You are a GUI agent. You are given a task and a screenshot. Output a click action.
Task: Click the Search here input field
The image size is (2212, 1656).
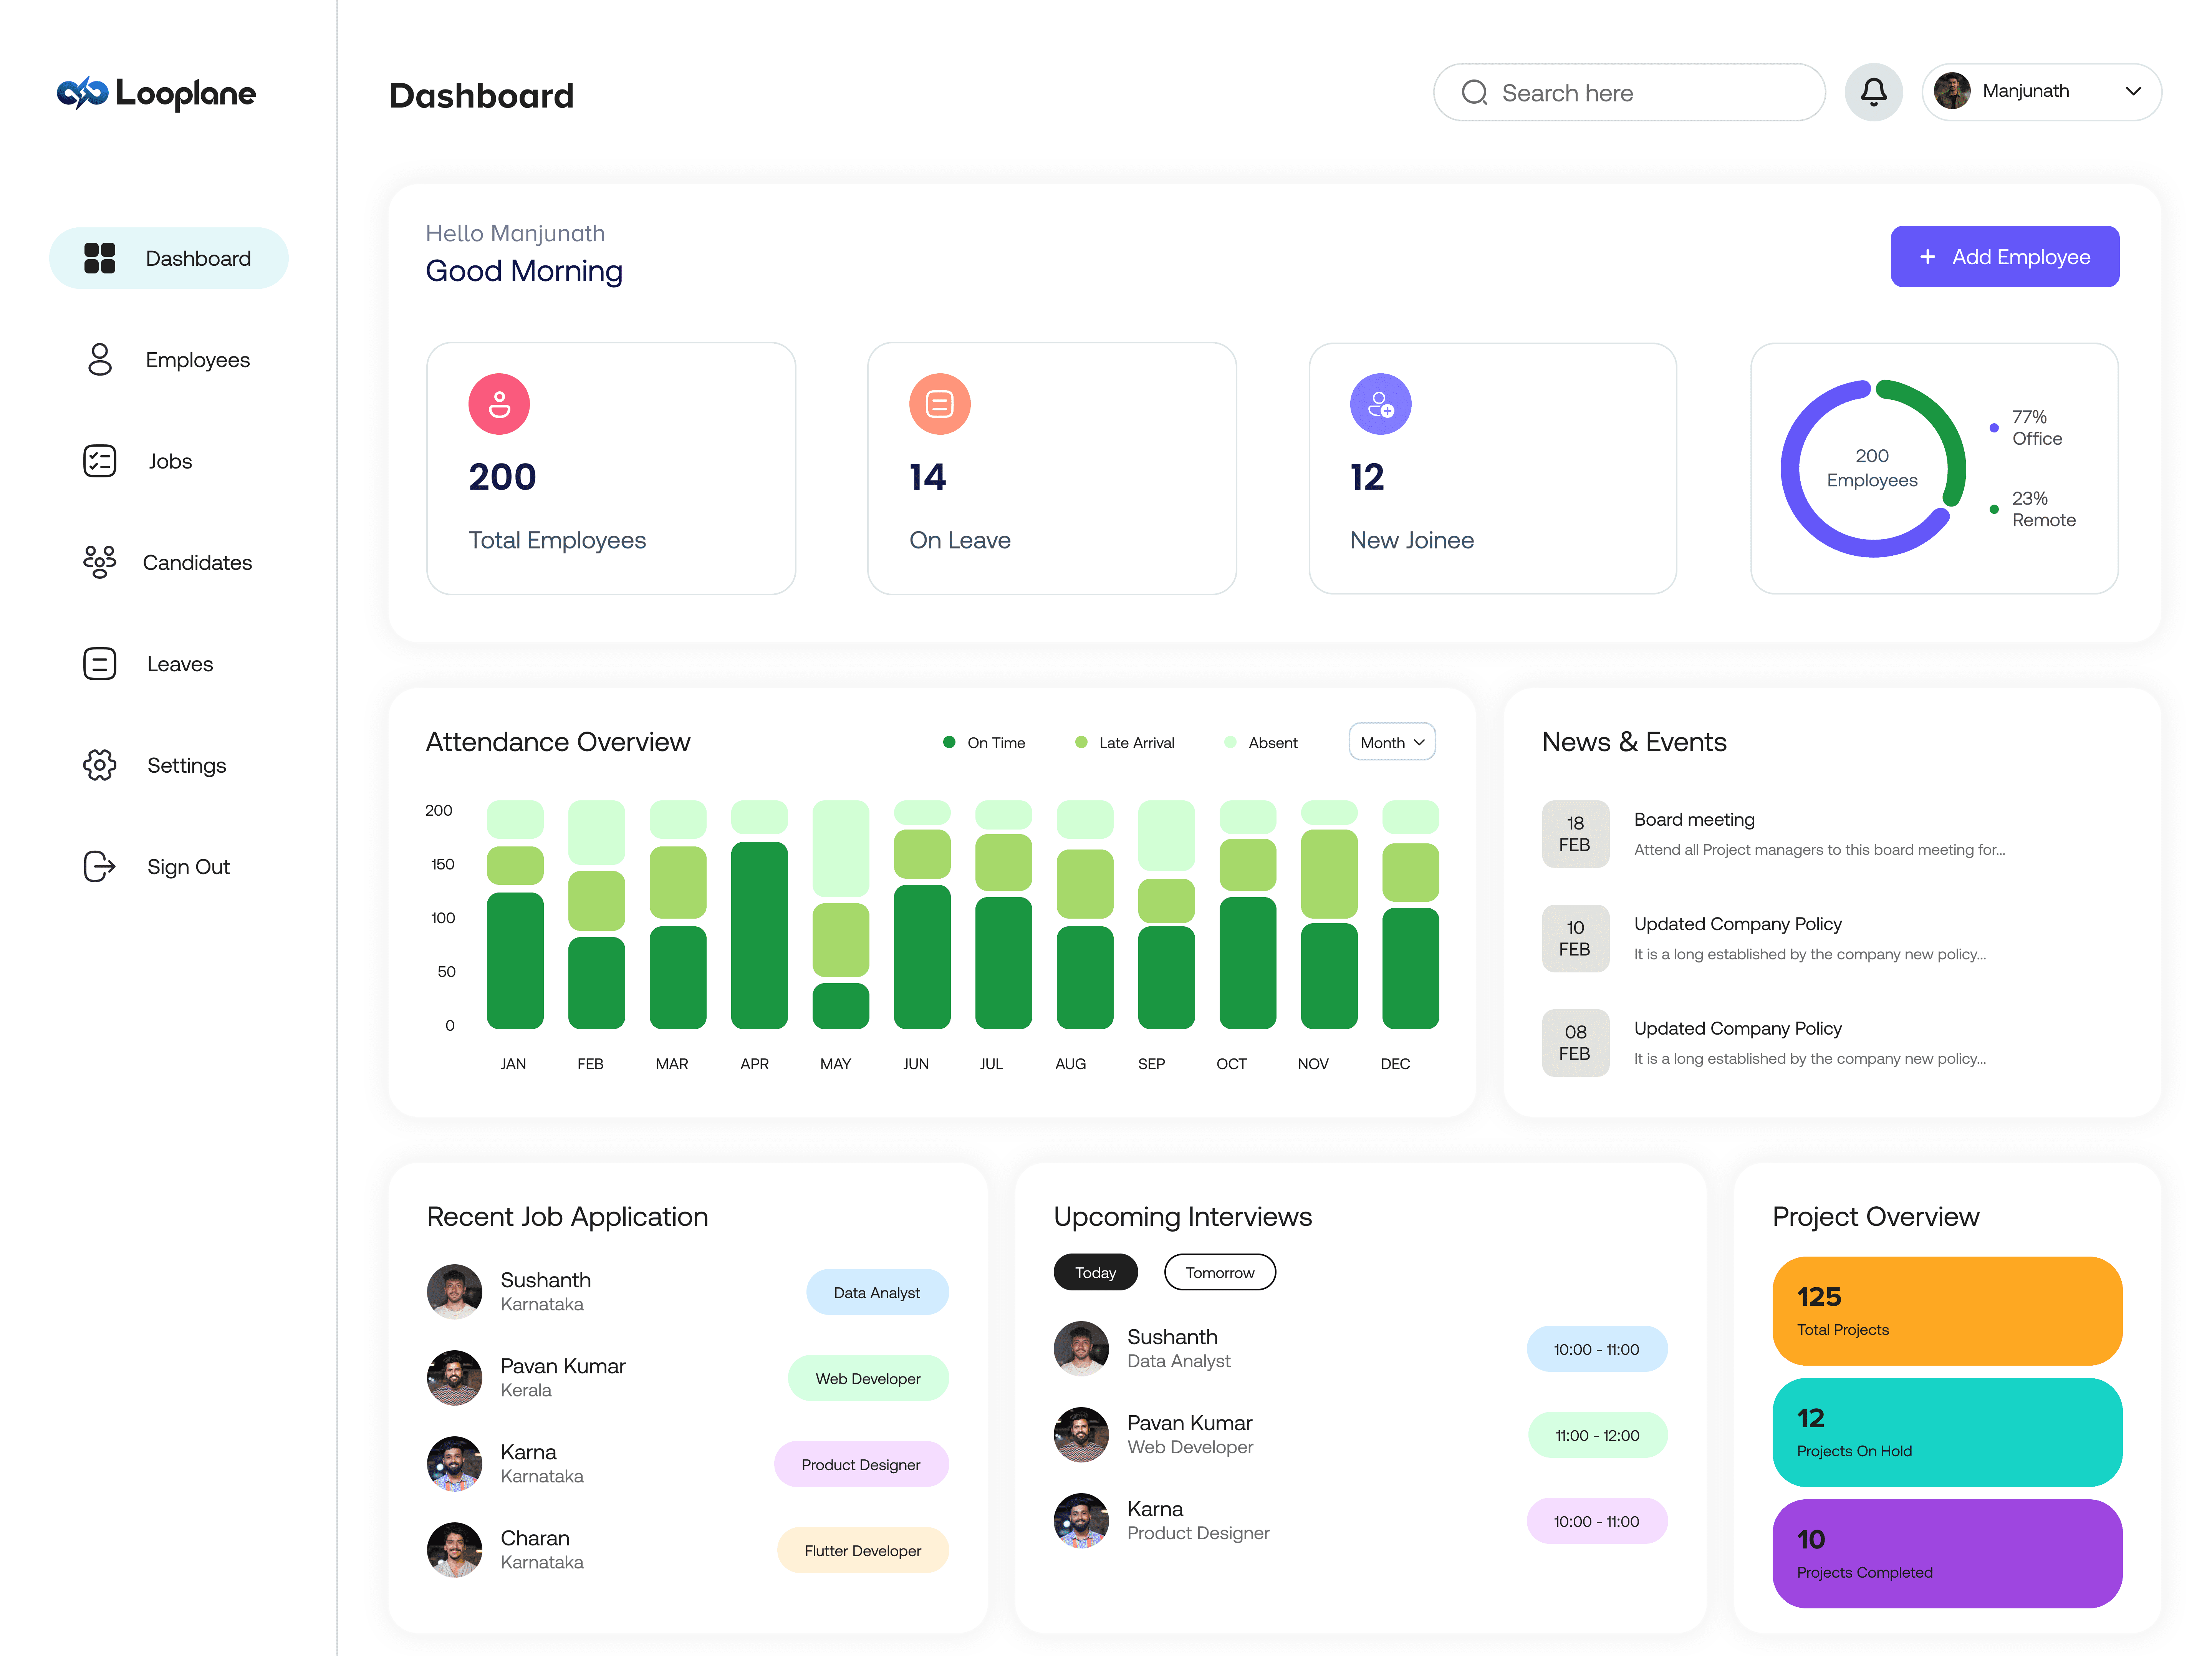[x=1629, y=93]
